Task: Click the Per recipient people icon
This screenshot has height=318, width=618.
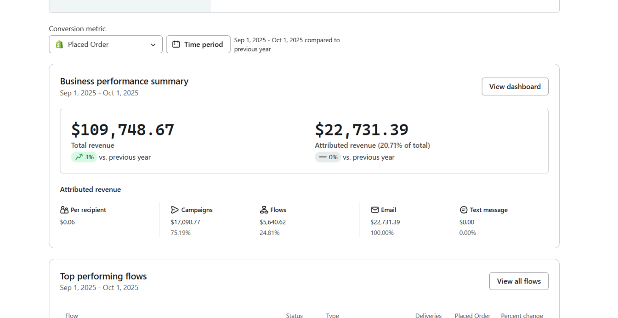Action: (x=64, y=210)
